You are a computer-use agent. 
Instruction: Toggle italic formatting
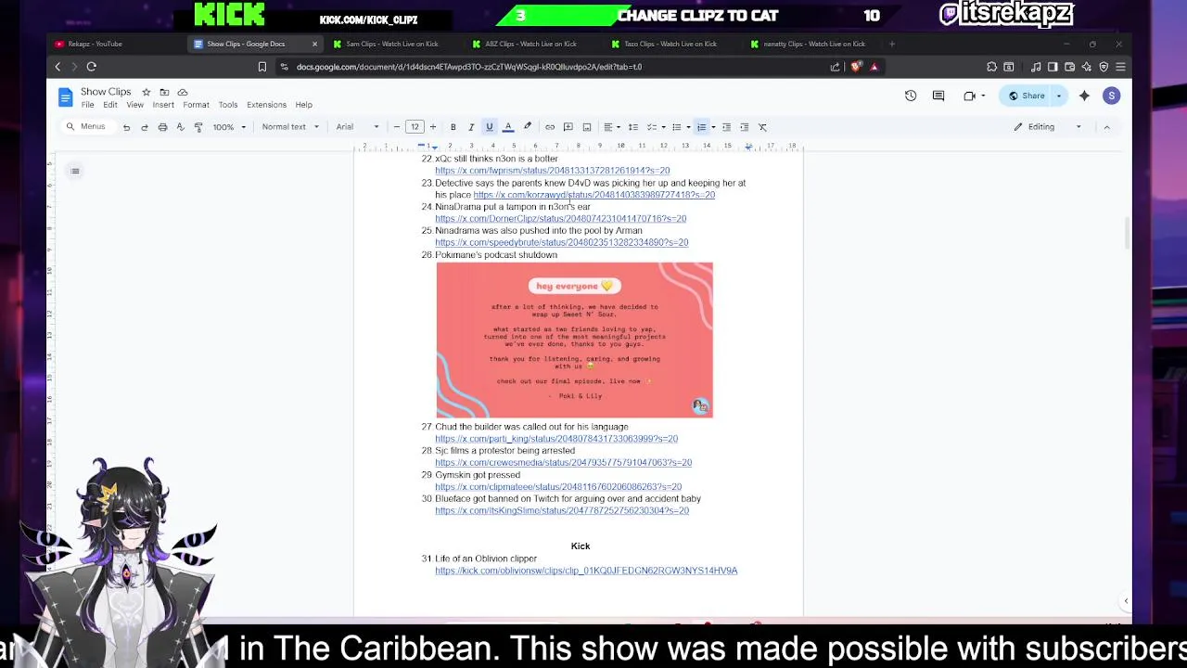click(471, 127)
